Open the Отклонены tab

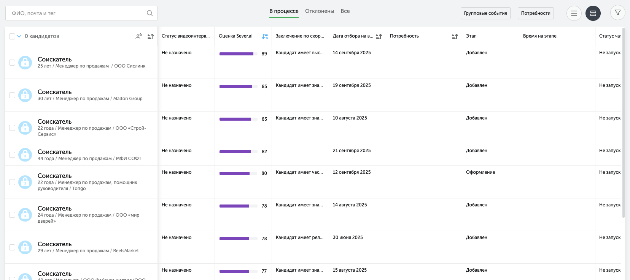pos(320,11)
